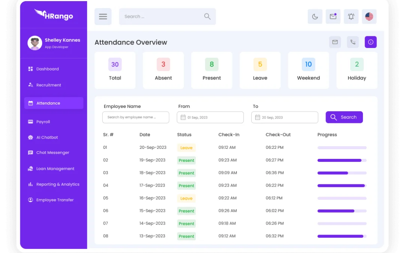Open Payroll from the sidebar
This screenshot has width=405, height=253.
[x=43, y=122]
